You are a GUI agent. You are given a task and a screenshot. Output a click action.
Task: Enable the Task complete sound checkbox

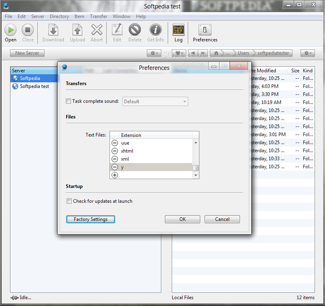(x=68, y=101)
